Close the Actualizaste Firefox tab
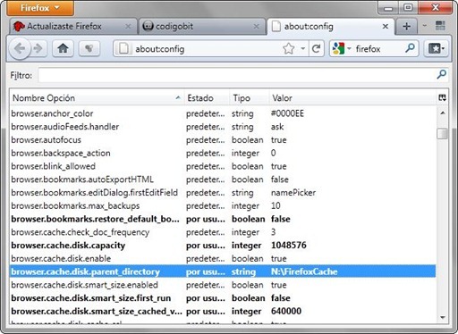Screen dimensions: 458x334 point(128,27)
